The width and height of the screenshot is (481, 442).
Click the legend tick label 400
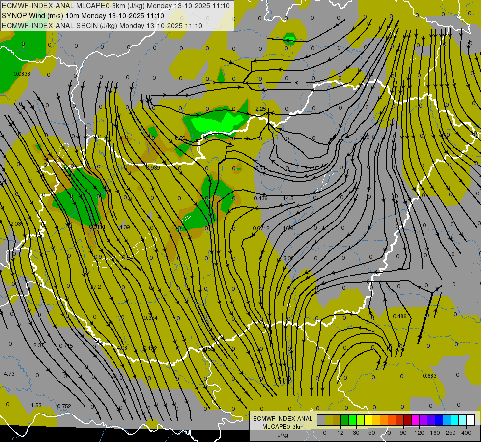click(466, 433)
